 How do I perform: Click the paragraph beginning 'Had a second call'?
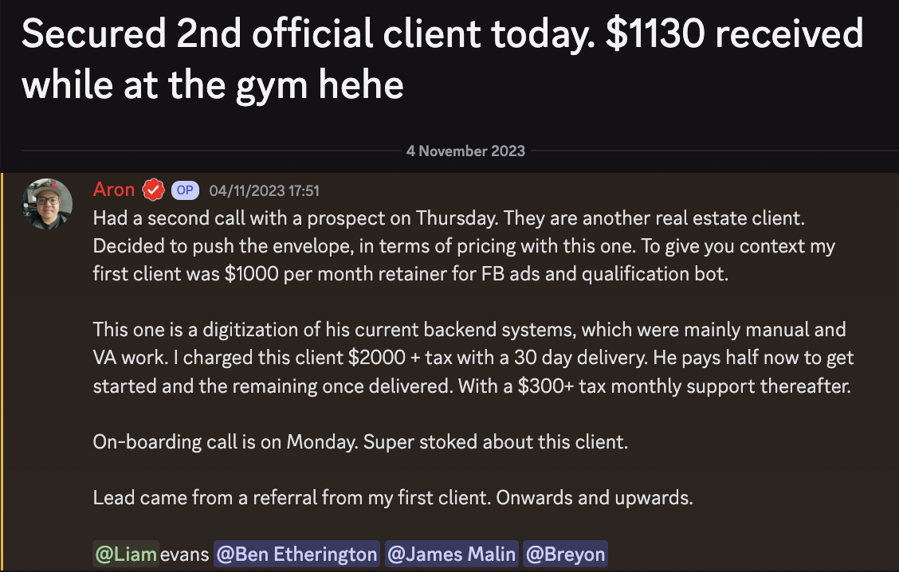[x=464, y=246]
